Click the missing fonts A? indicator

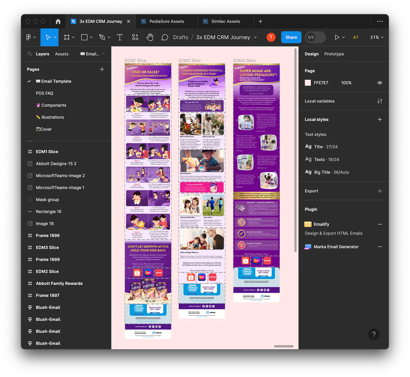click(x=356, y=37)
